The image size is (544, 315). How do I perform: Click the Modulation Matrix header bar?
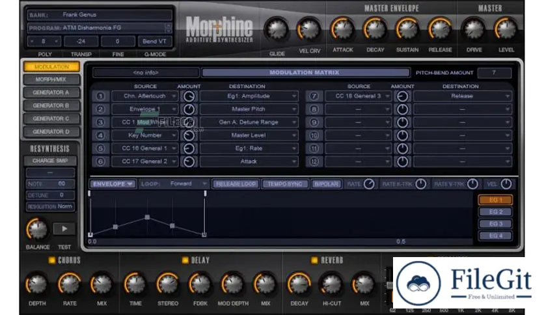(x=305, y=72)
